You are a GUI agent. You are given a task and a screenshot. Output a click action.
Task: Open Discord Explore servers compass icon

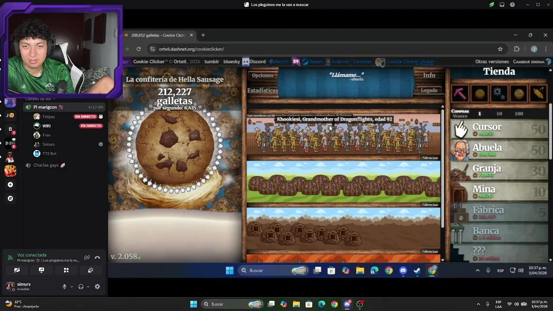[x=10, y=198]
